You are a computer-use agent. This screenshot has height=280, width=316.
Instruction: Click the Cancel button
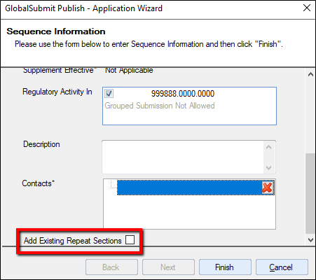(282, 267)
